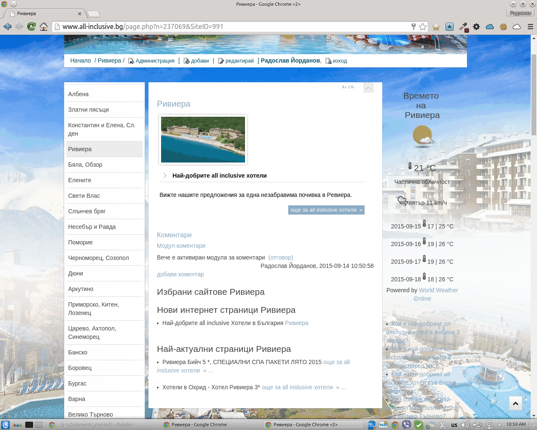Viewport: 537px width, 430px height.
Task: Open the browser home page icon
Action: [44, 26]
